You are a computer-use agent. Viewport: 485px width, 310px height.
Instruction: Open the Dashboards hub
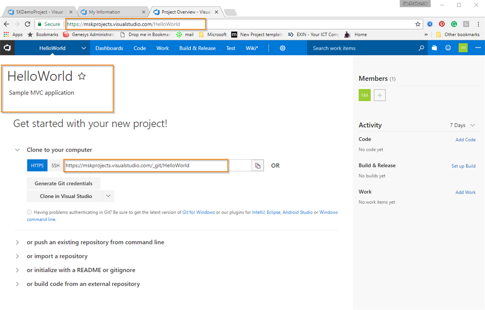click(109, 48)
